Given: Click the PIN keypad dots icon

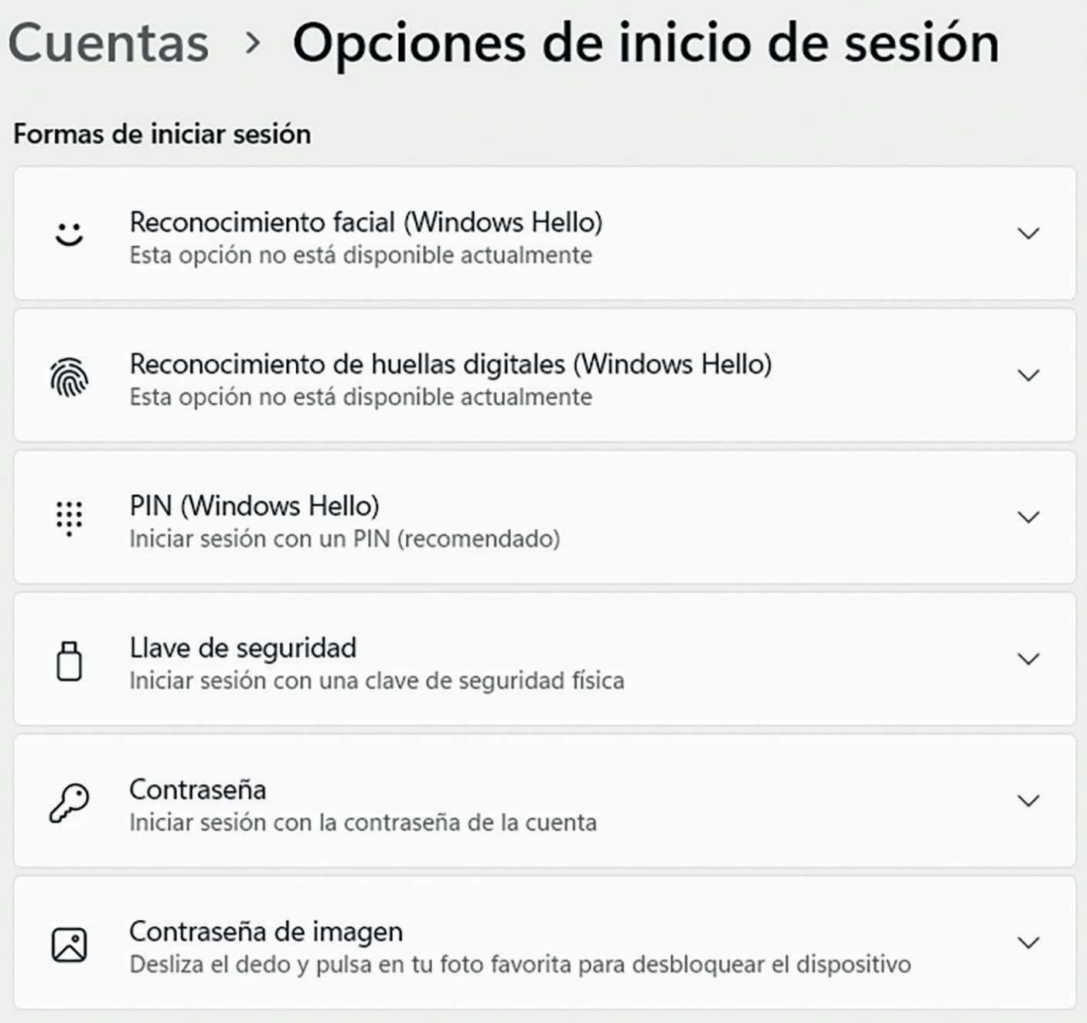Looking at the screenshot, I should 69,517.
